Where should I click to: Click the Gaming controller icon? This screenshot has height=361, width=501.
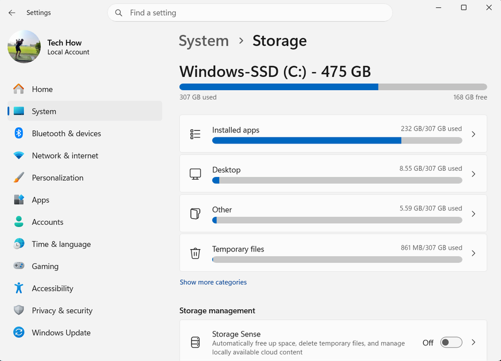[x=19, y=265]
